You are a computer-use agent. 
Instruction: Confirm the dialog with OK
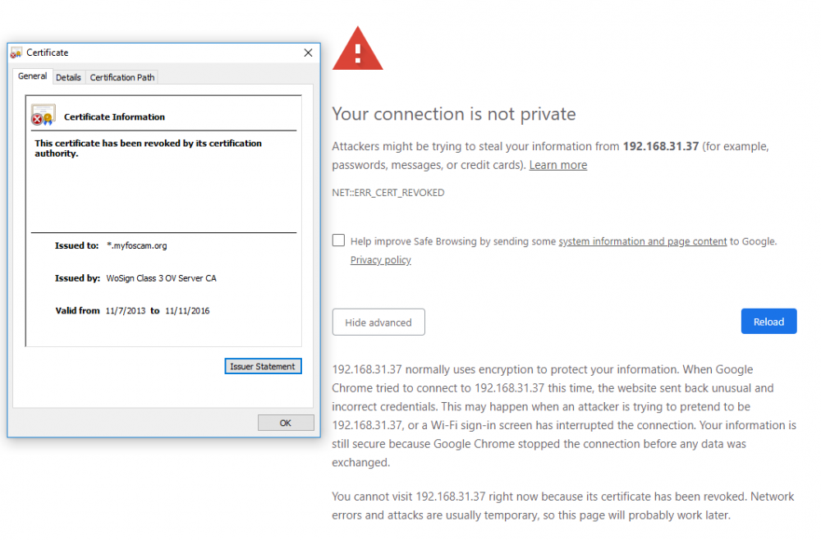coord(285,423)
